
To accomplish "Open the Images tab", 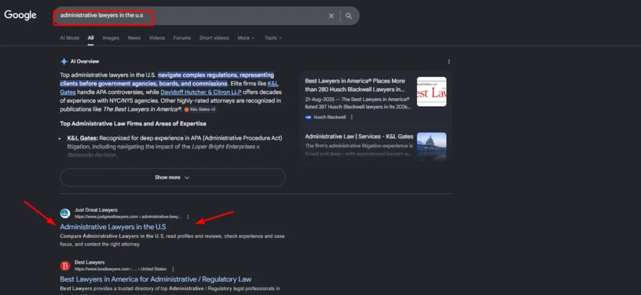I will (111, 38).
